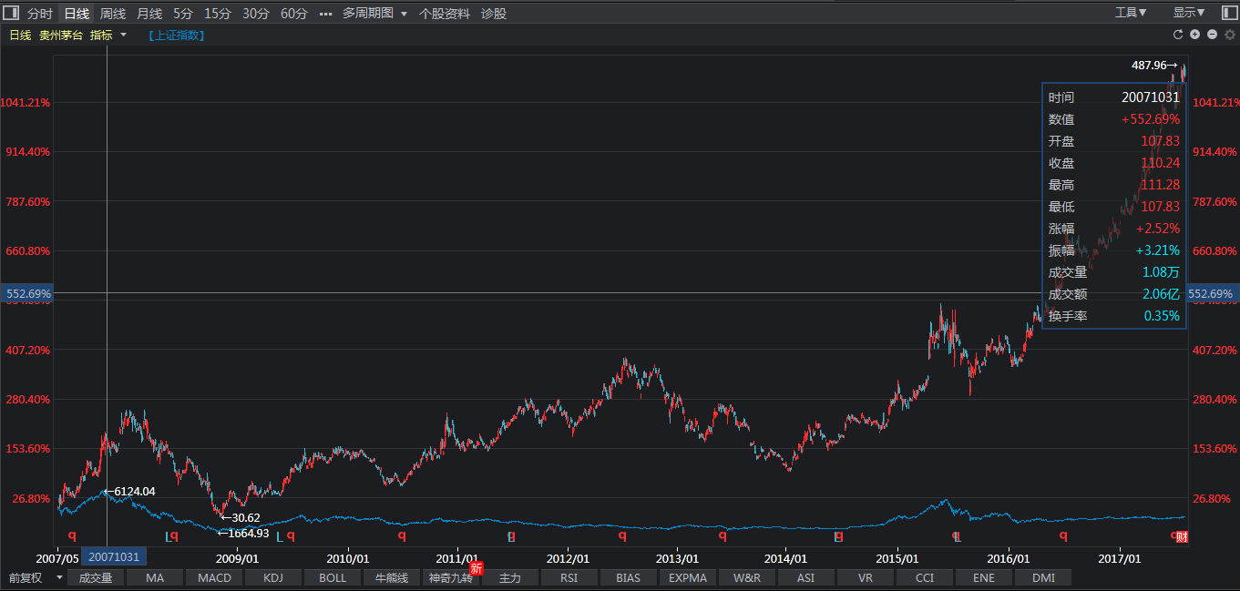The image size is (1240, 591).
Task: Select the 5分 period
Action: [183, 14]
